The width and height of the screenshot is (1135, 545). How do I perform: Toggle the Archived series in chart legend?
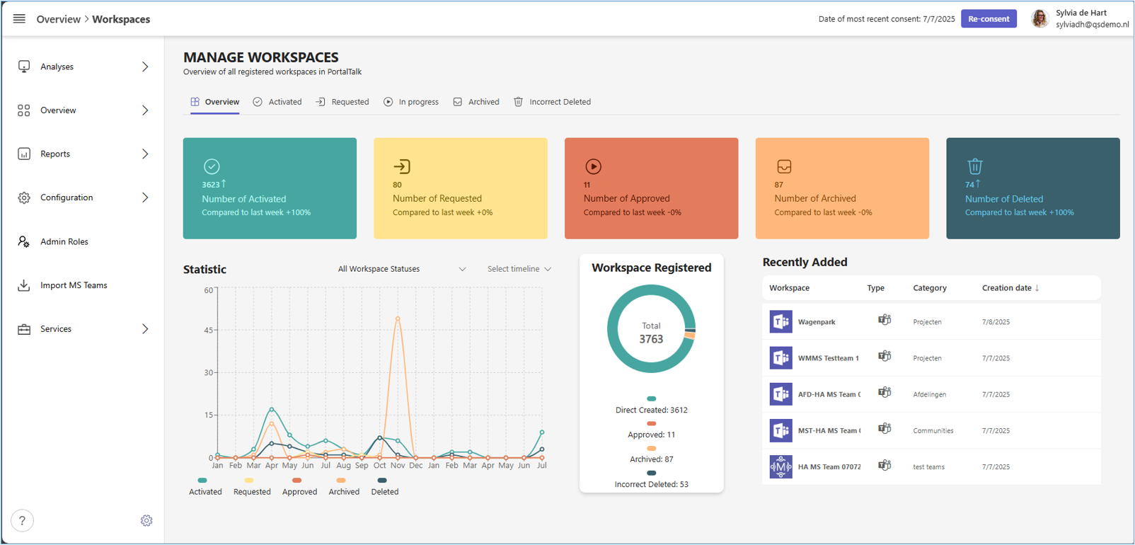tap(343, 487)
